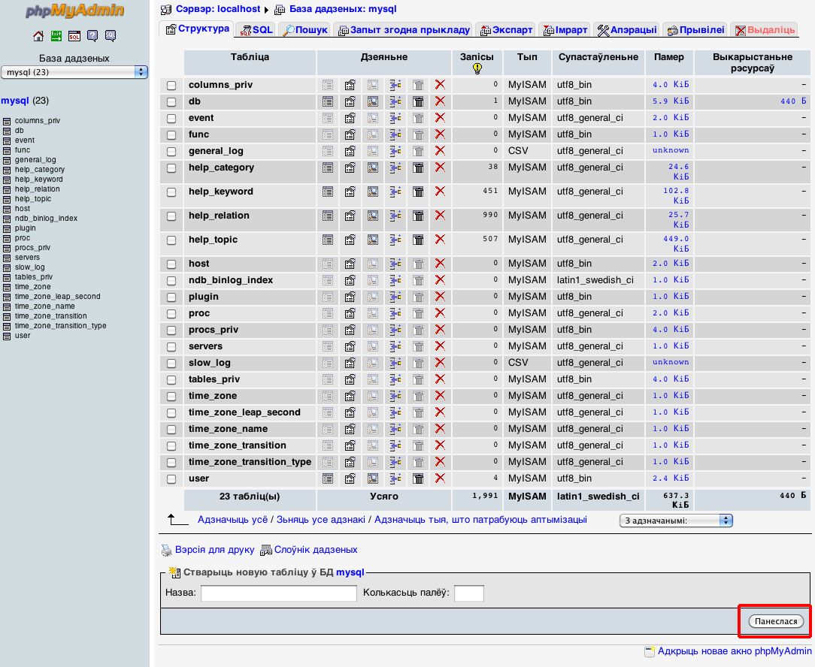Open help_keyword in the sidebar table list
The height and width of the screenshot is (667, 815).
point(39,180)
